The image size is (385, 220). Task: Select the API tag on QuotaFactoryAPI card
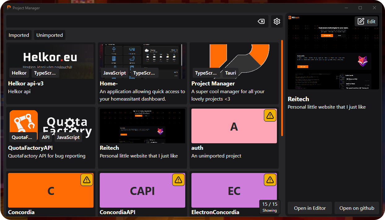click(45, 137)
